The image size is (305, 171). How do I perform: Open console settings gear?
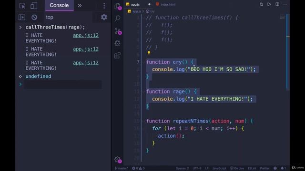(x=104, y=17)
